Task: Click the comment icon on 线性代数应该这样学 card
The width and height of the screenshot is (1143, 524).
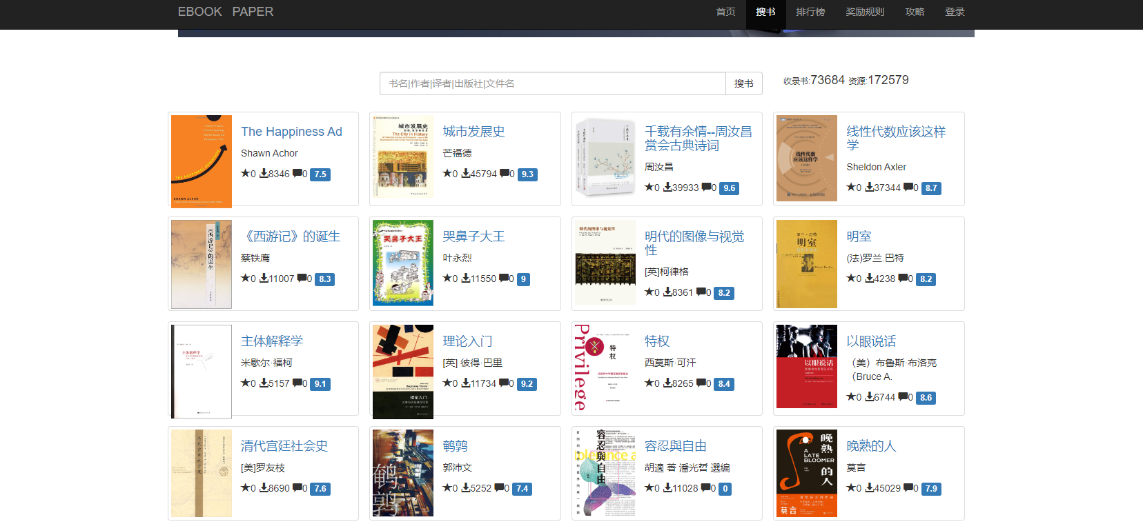Action: (908, 188)
